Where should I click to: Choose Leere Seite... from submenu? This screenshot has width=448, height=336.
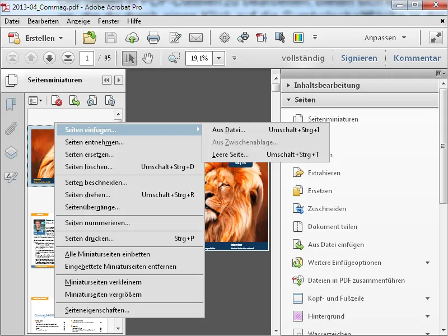265,155
